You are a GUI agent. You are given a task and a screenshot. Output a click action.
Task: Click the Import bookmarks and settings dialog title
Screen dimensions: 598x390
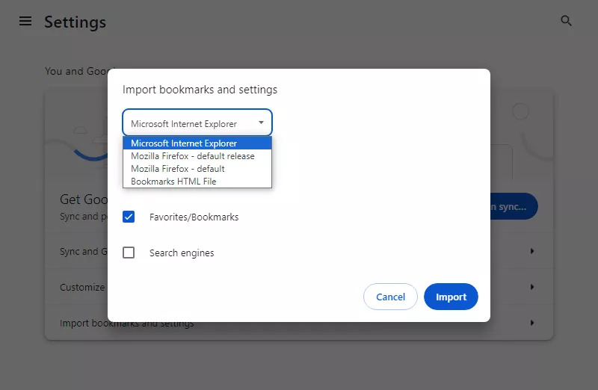point(200,90)
